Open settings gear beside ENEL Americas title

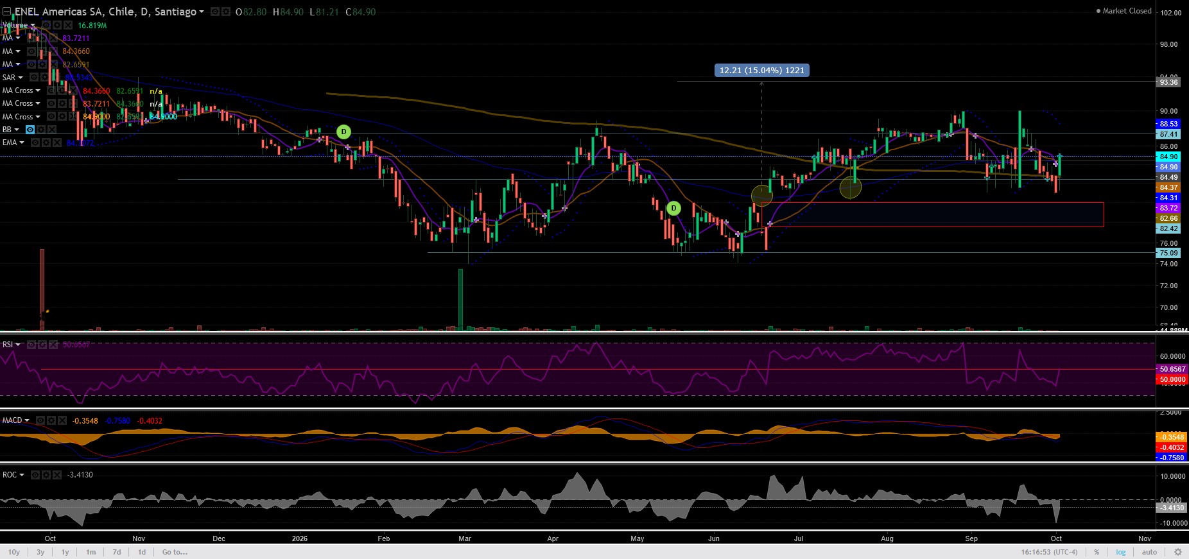click(226, 12)
